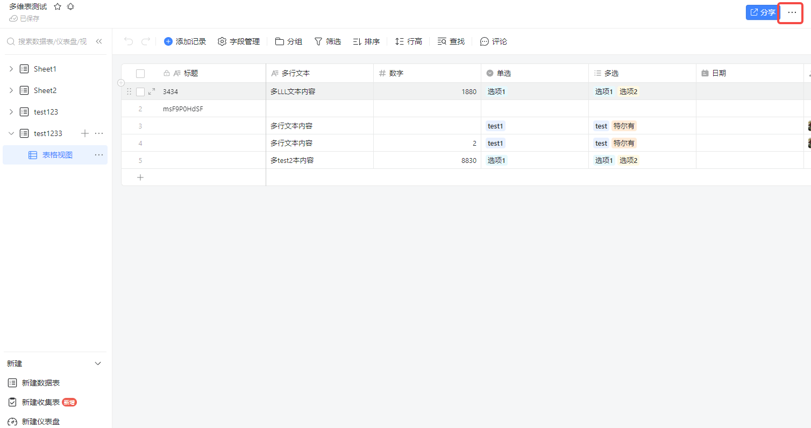The height and width of the screenshot is (428, 811).
Task: Click 新建仪表盘 to create a dashboard
Action: (x=34, y=422)
